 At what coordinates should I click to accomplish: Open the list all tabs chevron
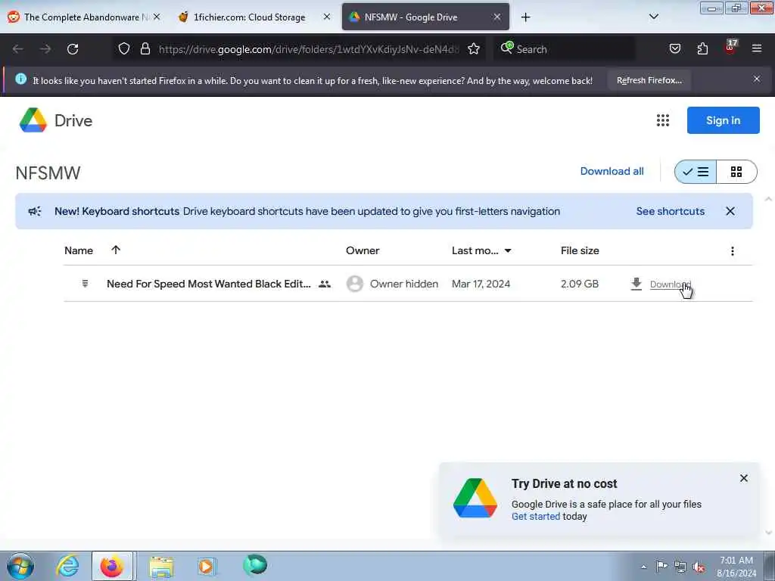coord(653,17)
